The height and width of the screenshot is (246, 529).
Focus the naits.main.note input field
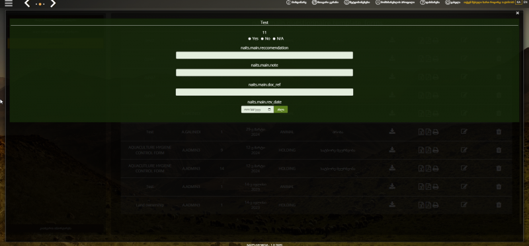pyautogui.click(x=264, y=73)
